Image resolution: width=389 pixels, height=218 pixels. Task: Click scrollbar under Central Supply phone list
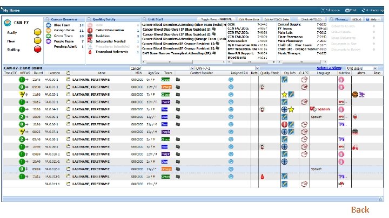coord(301,62)
